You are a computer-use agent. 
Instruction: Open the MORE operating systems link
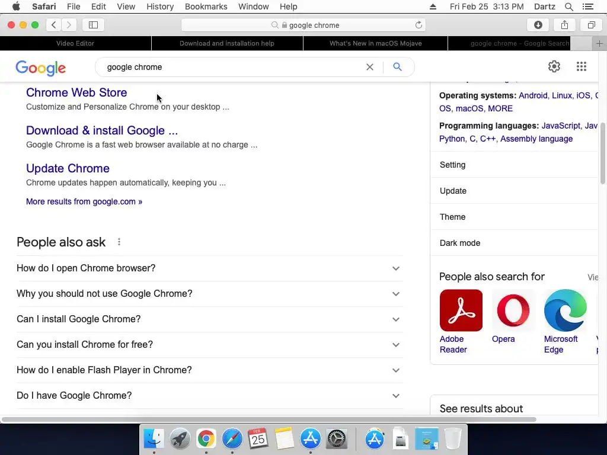tap(500, 109)
